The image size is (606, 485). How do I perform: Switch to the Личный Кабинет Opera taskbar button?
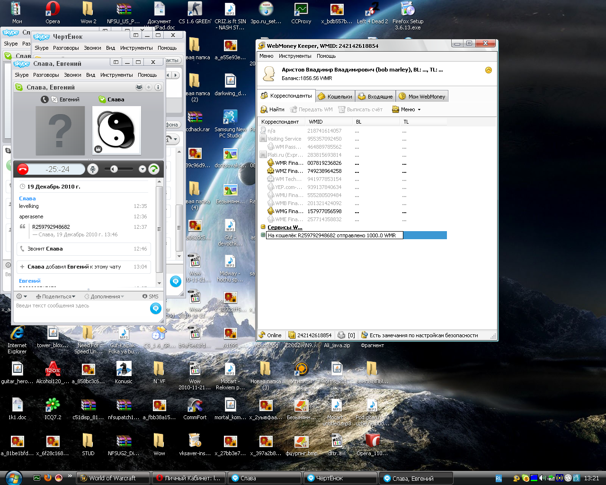coord(189,478)
